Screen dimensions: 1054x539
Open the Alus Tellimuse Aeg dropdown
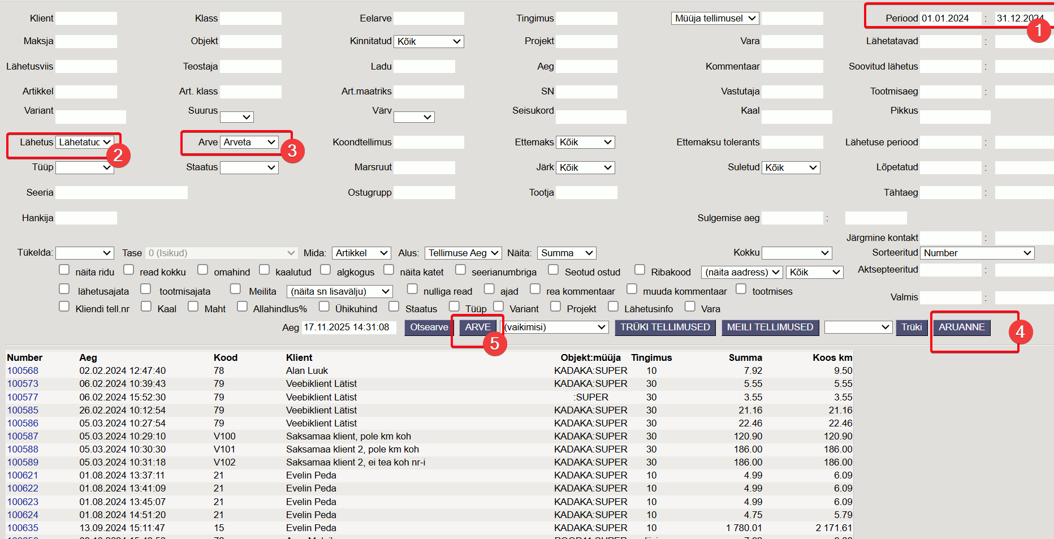[x=463, y=253]
